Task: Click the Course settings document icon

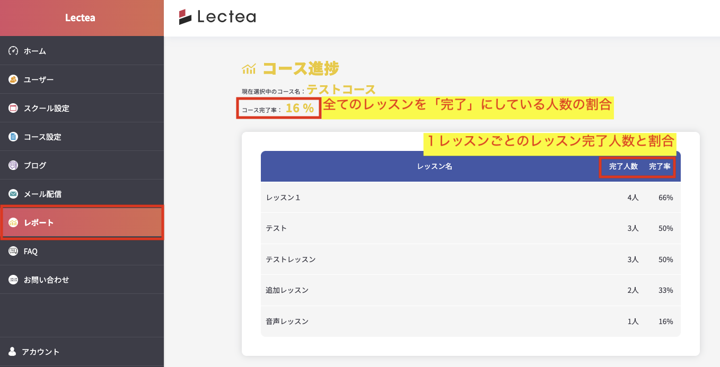Action: (13, 137)
